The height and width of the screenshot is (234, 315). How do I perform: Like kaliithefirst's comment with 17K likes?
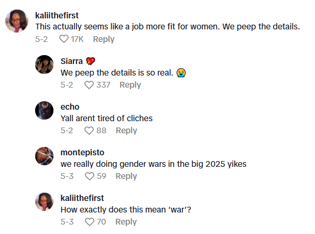point(64,39)
